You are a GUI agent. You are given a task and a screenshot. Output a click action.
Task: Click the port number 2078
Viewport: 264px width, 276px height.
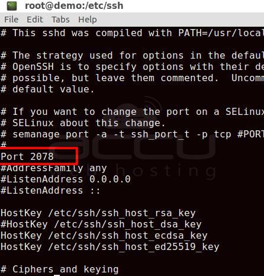click(42, 156)
